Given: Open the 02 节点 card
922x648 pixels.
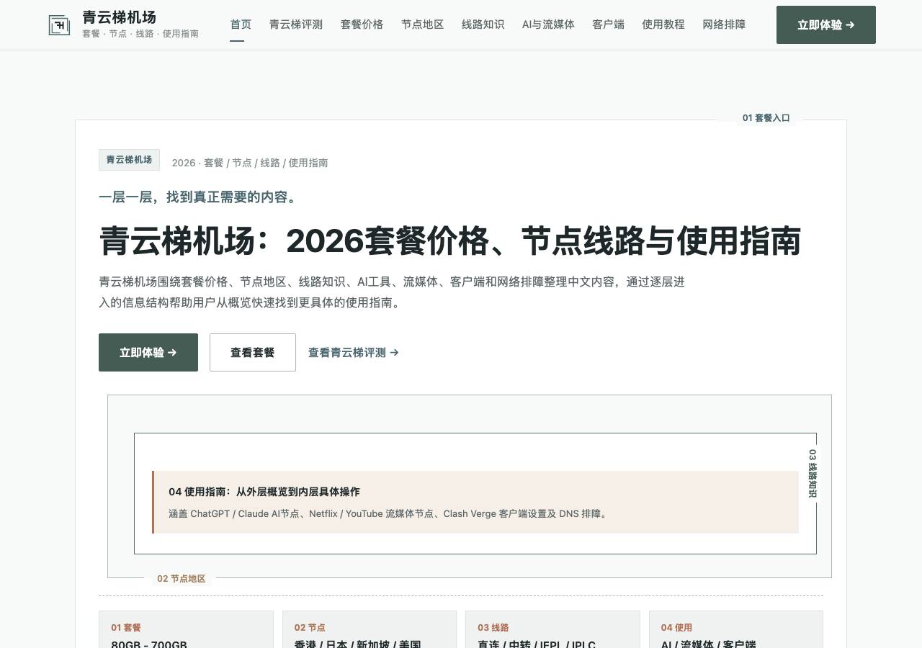Looking at the screenshot, I should (370, 630).
